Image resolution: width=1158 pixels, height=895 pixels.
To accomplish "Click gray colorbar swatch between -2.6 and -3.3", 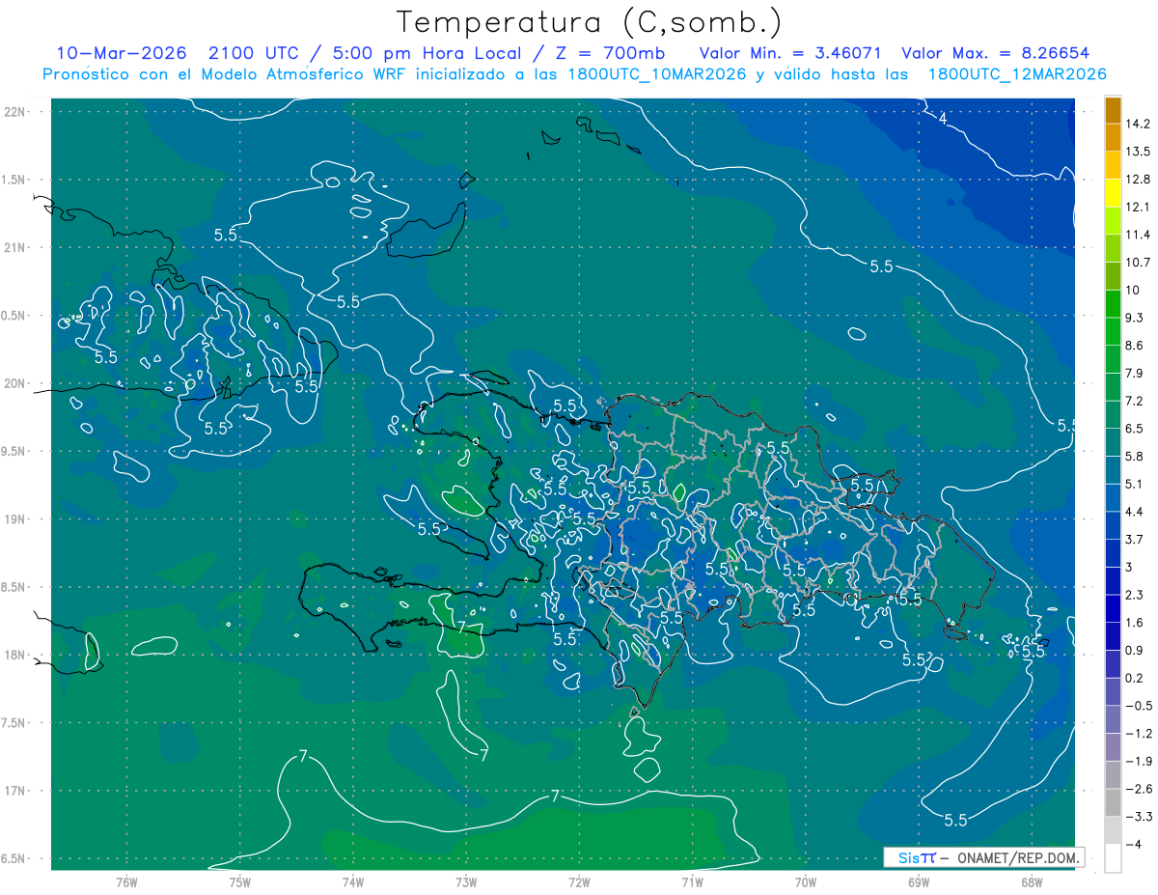I will (1113, 803).
